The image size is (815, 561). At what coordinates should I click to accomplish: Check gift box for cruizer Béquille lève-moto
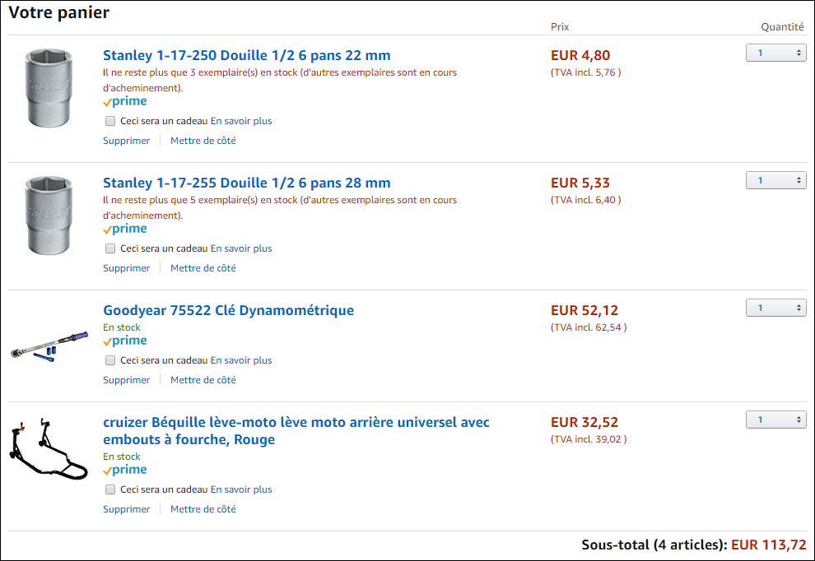[110, 489]
